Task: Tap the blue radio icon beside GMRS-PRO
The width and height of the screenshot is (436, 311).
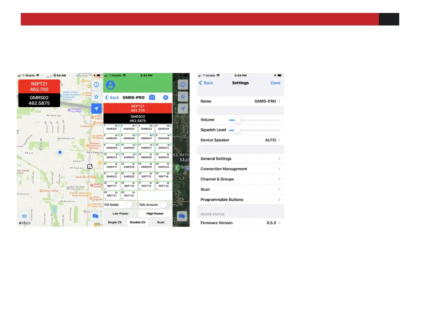Action: (x=152, y=97)
